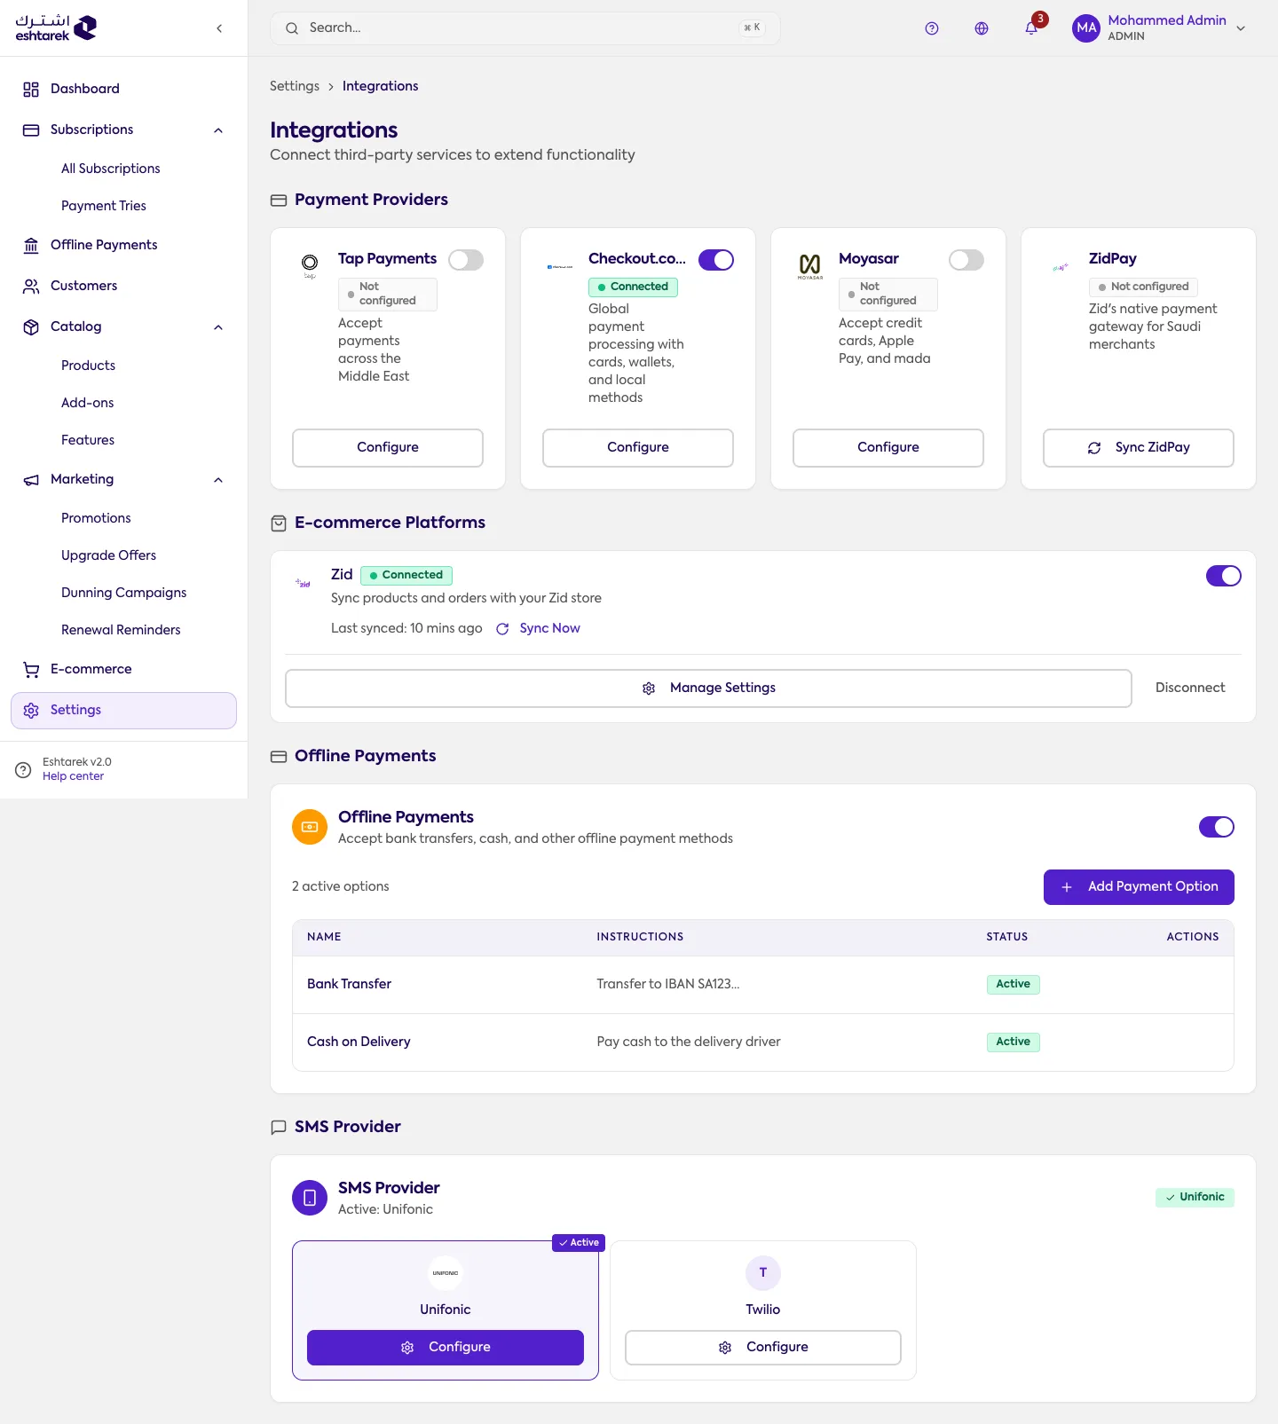Turn off the Offline Payments toggle
This screenshot has width=1278, height=1424.
(x=1217, y=827)
